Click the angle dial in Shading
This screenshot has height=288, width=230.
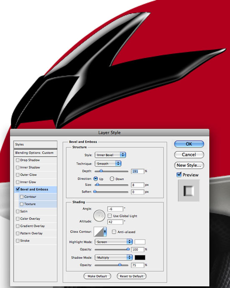click(99, 216)
